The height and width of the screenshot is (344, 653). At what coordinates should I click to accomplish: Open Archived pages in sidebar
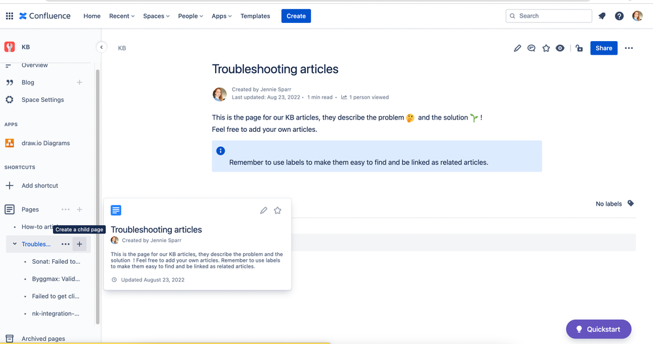[x=43, y=339]
